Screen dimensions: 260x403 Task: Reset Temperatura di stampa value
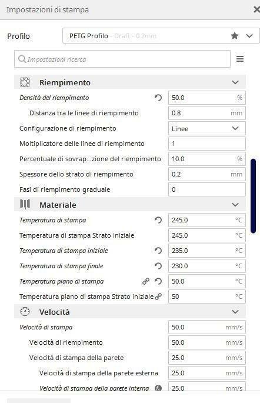click(x=158, y=220)
